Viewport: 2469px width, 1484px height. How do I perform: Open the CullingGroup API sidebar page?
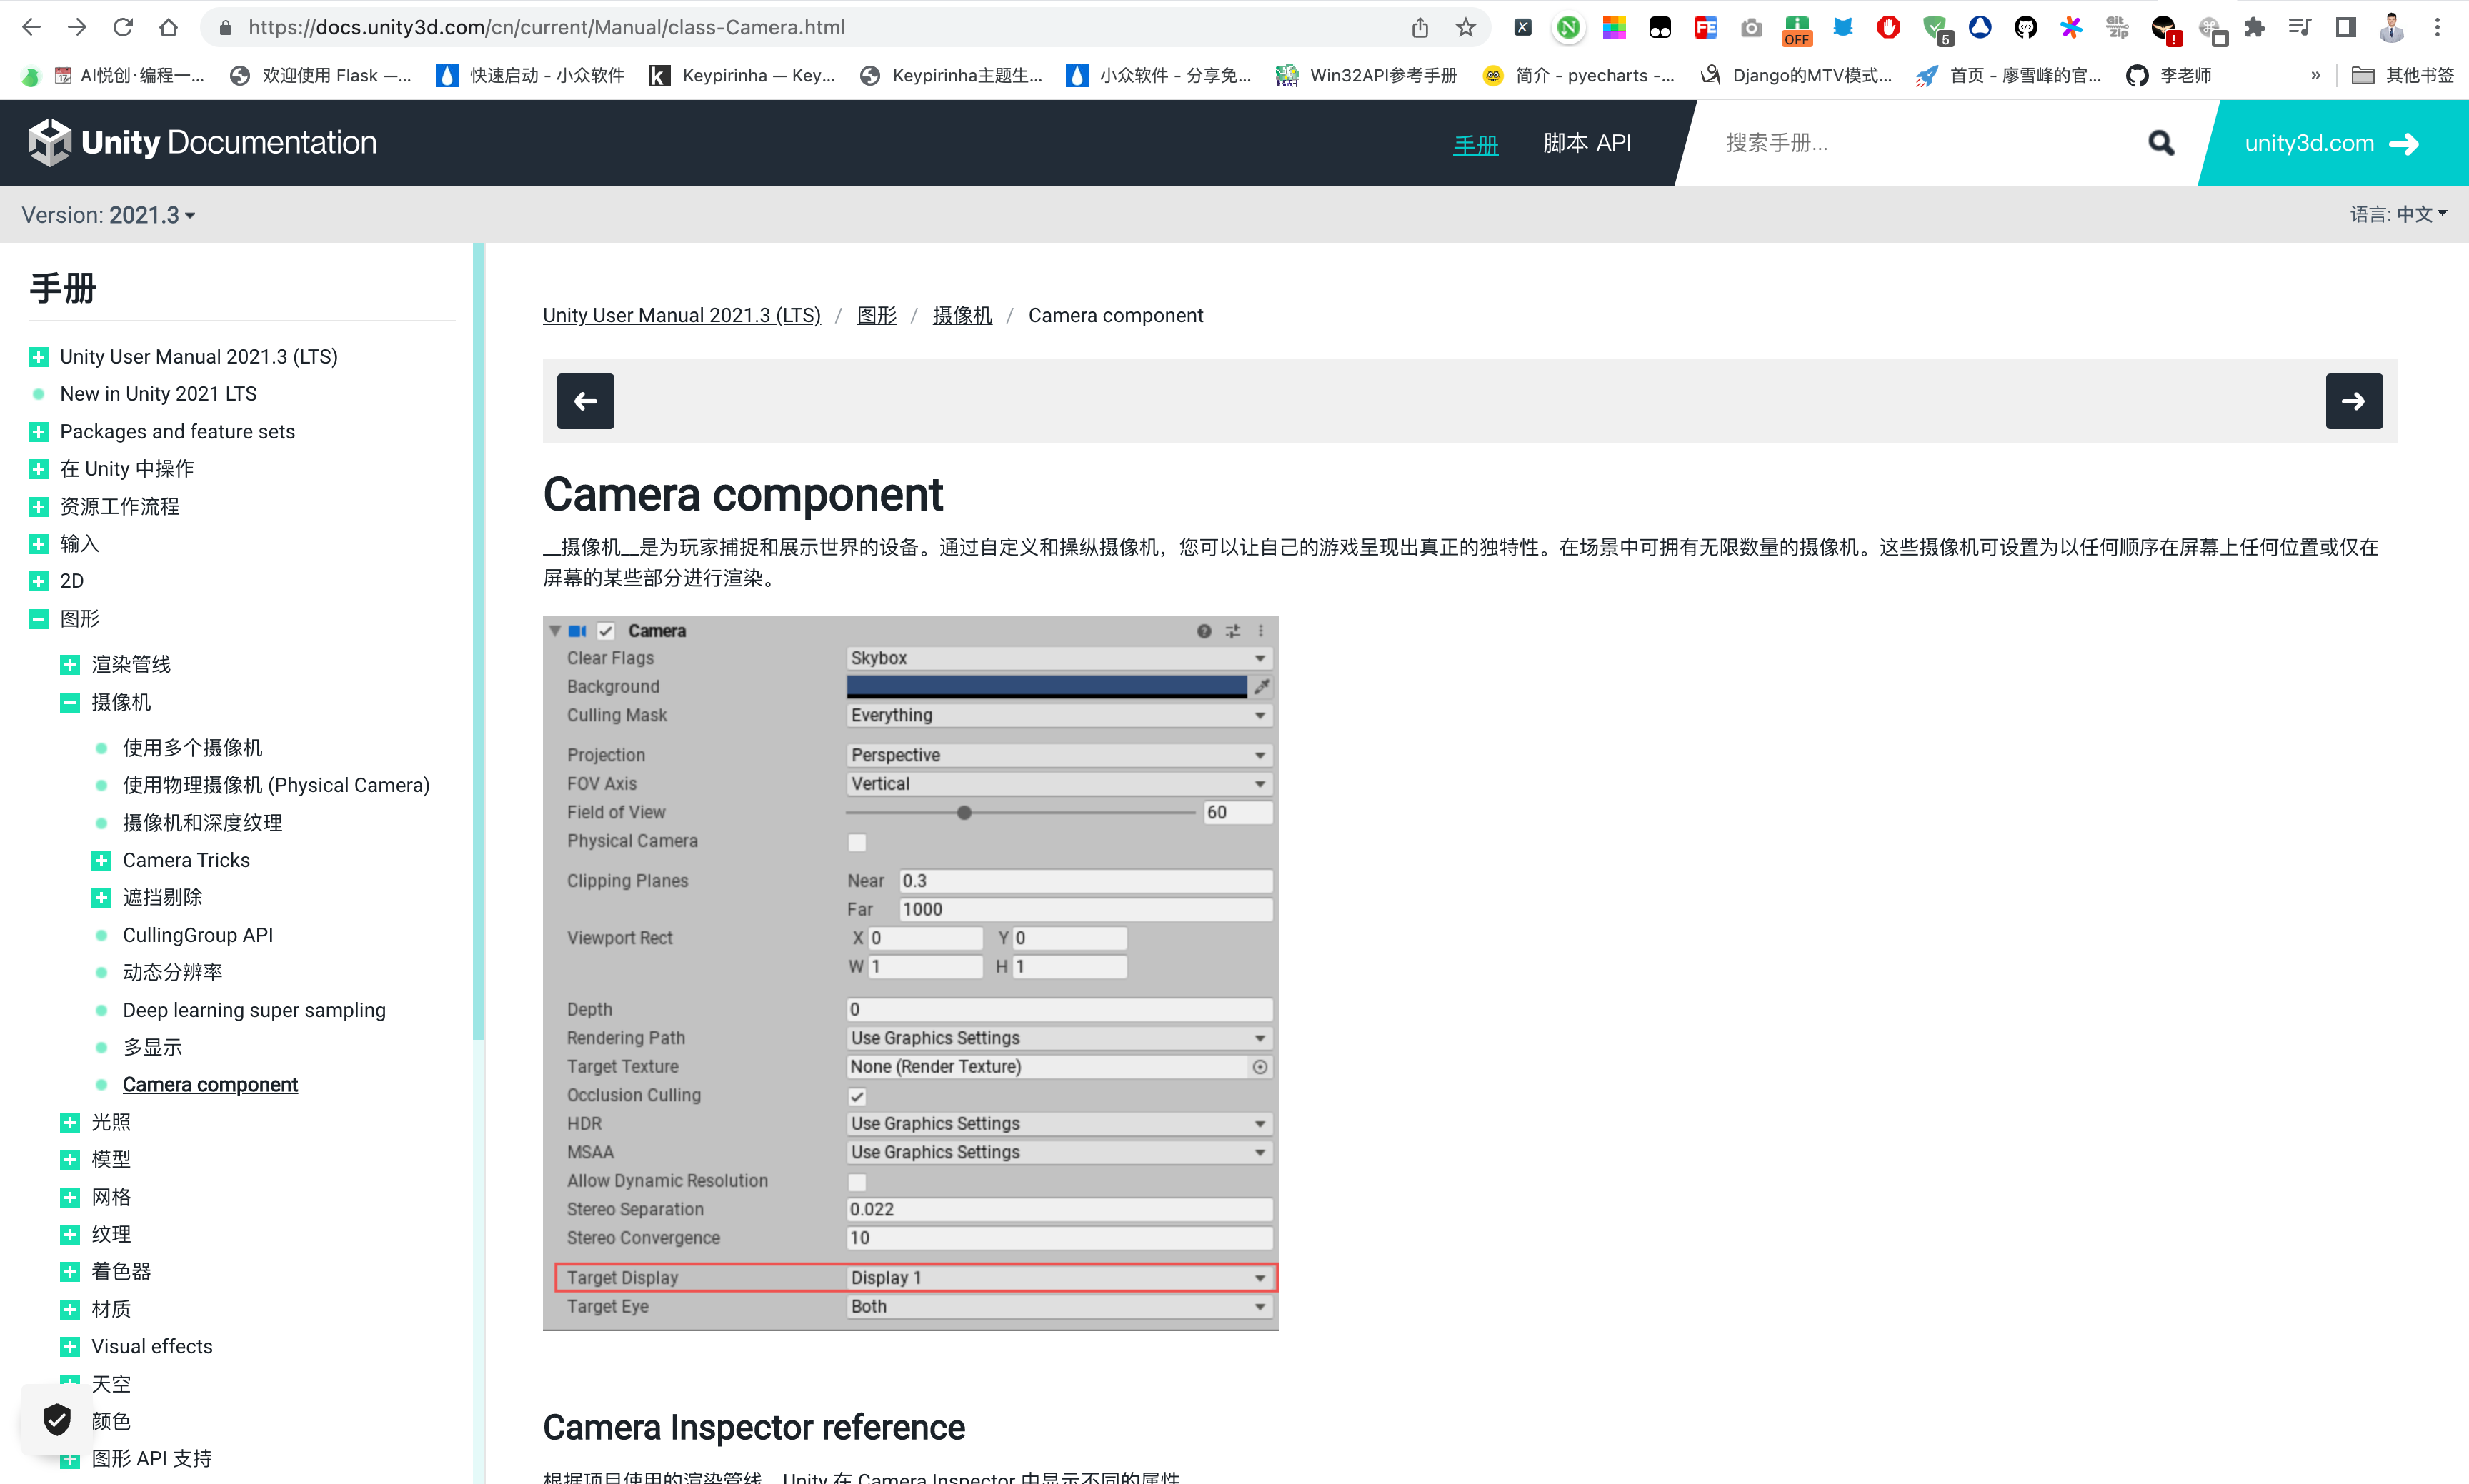tap(197, 935)
